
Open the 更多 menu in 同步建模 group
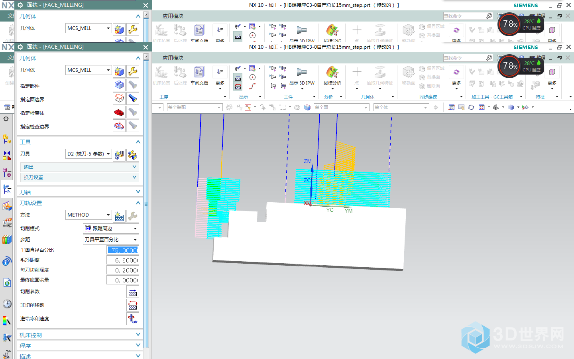pos(456,77)
